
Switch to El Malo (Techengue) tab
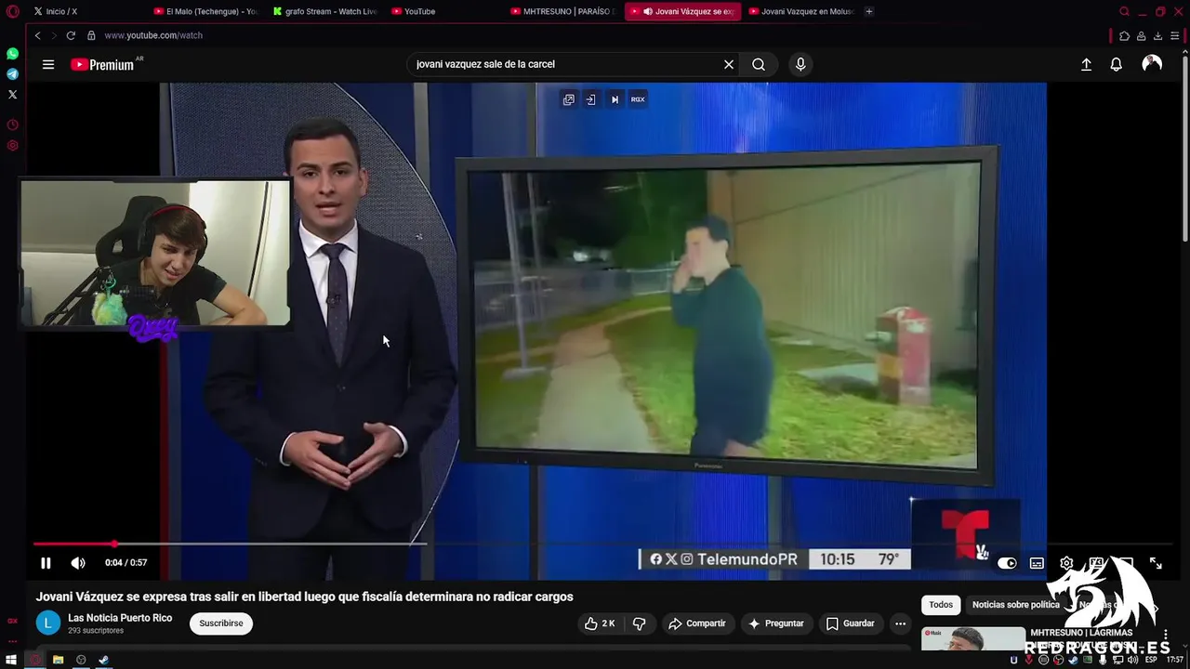tap(205, 11)
